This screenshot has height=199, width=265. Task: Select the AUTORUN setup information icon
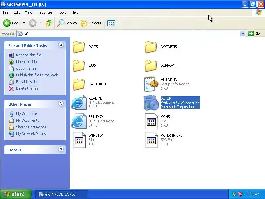[151, 84]
